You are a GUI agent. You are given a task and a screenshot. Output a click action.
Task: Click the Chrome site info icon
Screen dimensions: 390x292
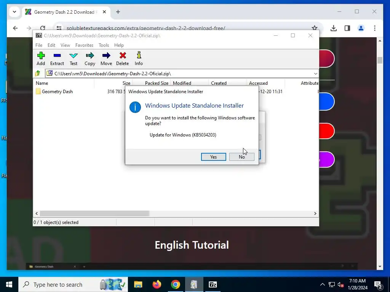click(59, 28)
